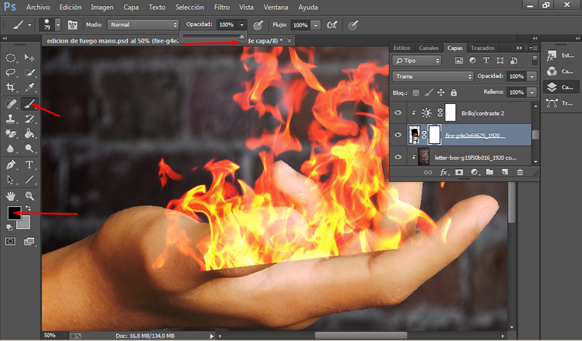
Task: Select the Eyedropper tool
Action: 30,87
